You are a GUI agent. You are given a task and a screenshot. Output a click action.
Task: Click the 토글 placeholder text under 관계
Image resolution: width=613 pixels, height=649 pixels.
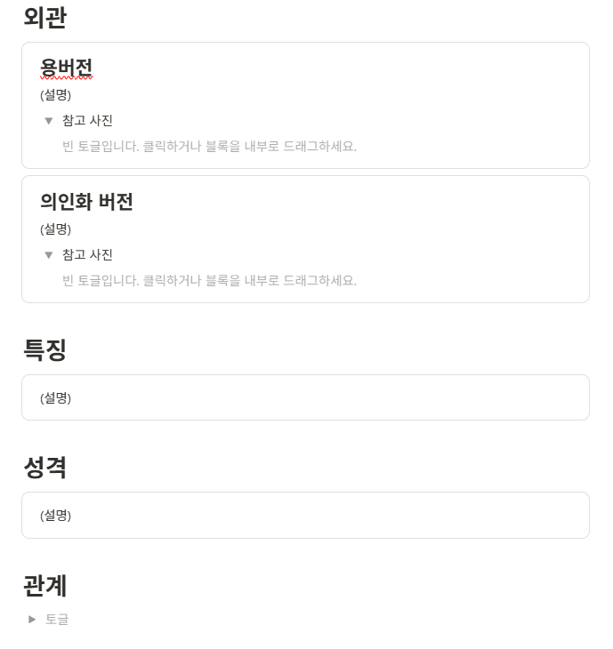(x=57, y=619)
